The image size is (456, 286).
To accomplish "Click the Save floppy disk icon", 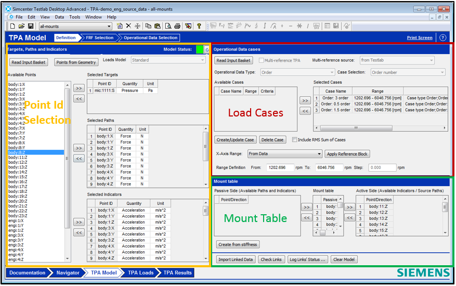I will click(x=31, y=26).
